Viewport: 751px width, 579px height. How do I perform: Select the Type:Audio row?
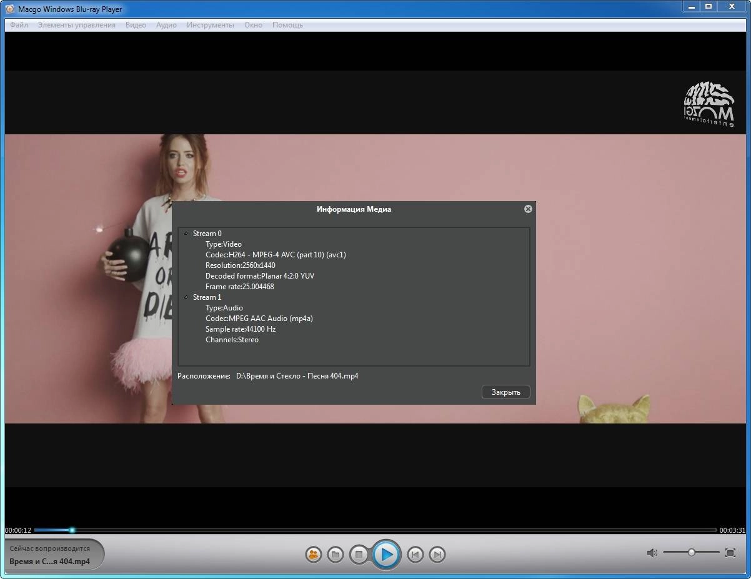click(x=224, y=308)
